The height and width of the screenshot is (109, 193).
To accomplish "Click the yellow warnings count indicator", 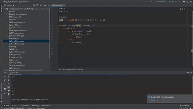I will (x=181, y=9).
